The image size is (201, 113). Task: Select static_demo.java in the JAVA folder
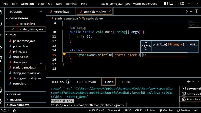[x=25, y=67]
